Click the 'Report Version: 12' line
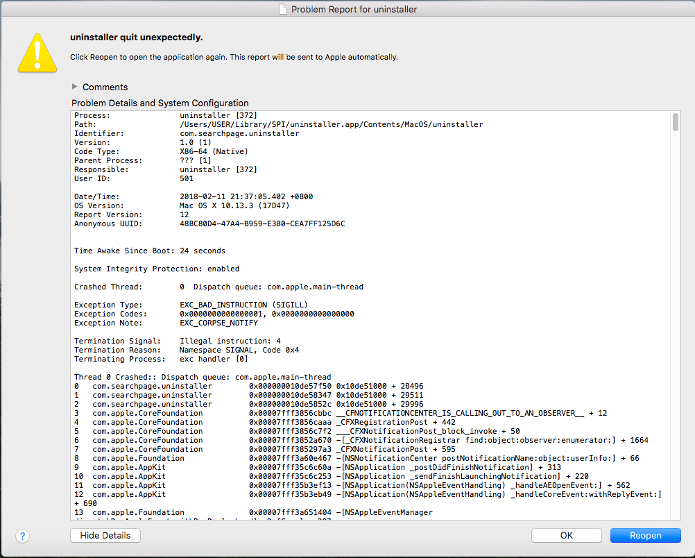This screenshot has height=558, width=695. [x=132, y=214]
